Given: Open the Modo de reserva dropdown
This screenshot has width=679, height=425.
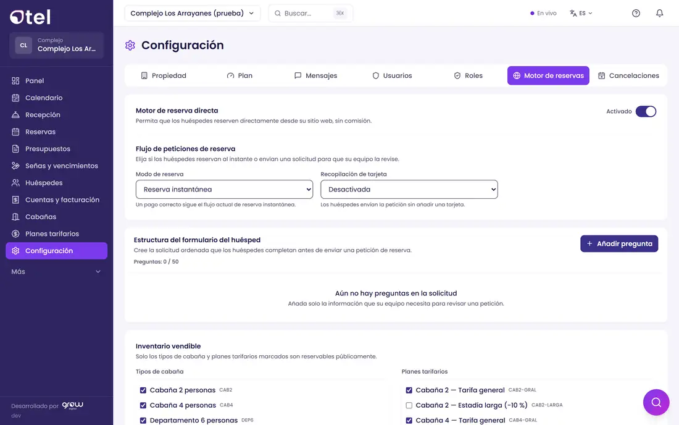Looking at the screenshot, I should pyautogui.click(x=224, y=189).
